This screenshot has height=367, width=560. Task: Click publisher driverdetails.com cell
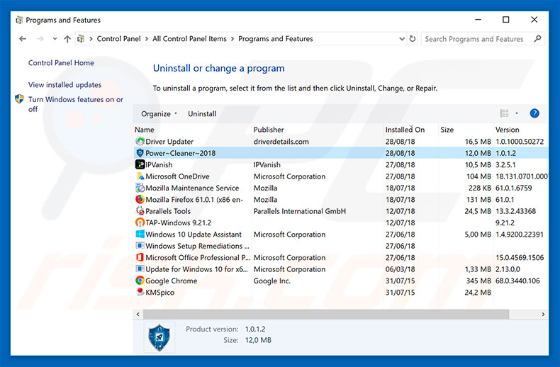(281, 142)
